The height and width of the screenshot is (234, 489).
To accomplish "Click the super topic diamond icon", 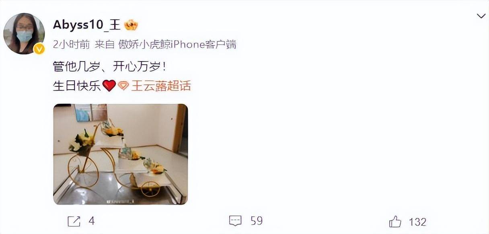I will pyautogui.click(x=123, y=86).
